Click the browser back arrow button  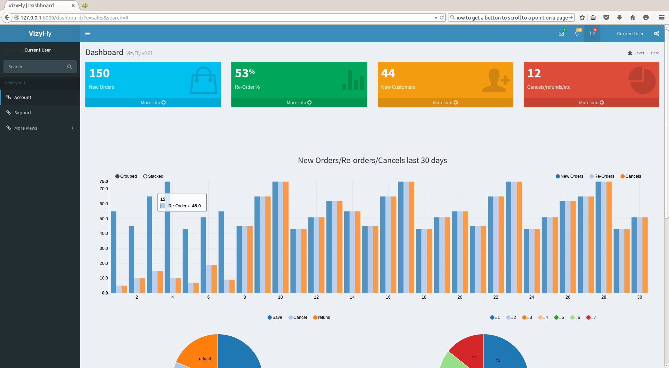pos(7,17)
